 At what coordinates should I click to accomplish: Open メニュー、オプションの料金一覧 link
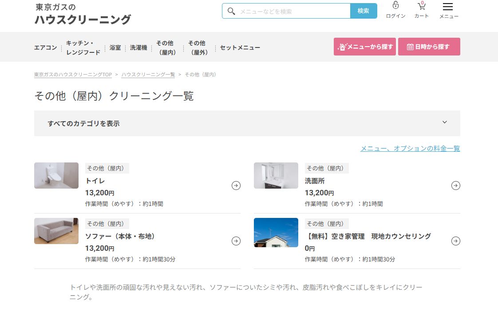pos(410,149)
